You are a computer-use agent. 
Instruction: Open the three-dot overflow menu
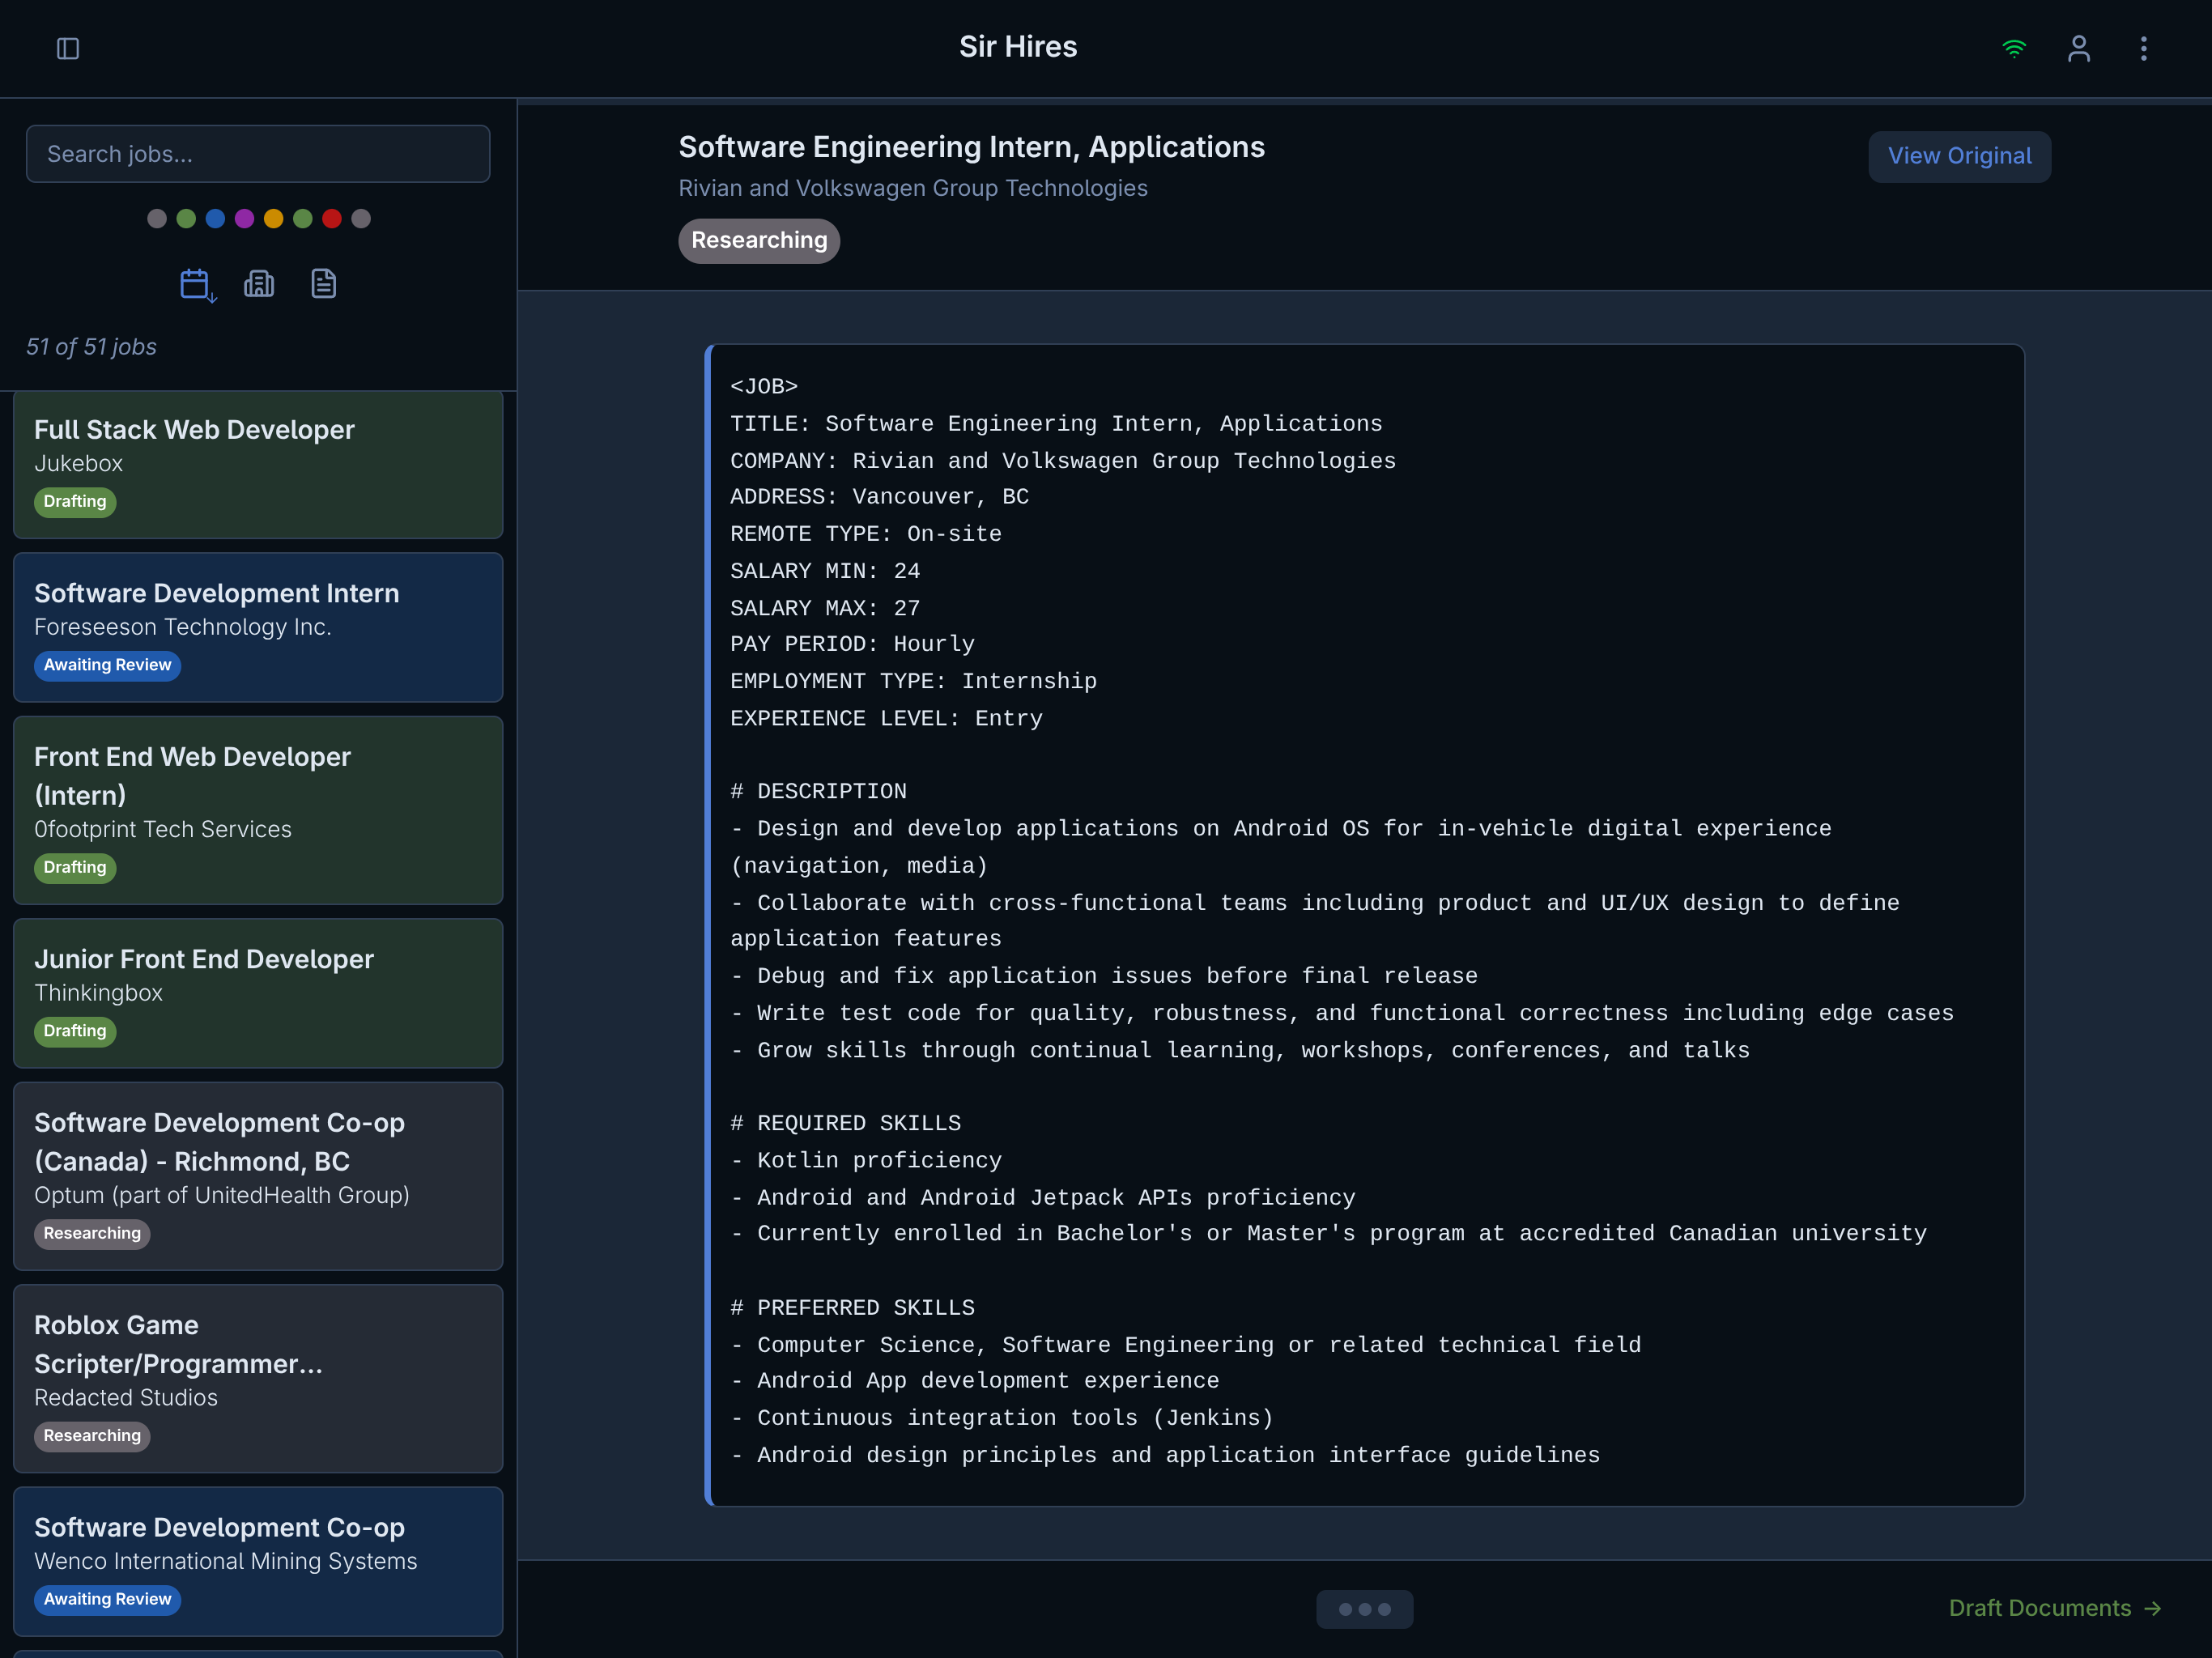tap(2143, 48)
